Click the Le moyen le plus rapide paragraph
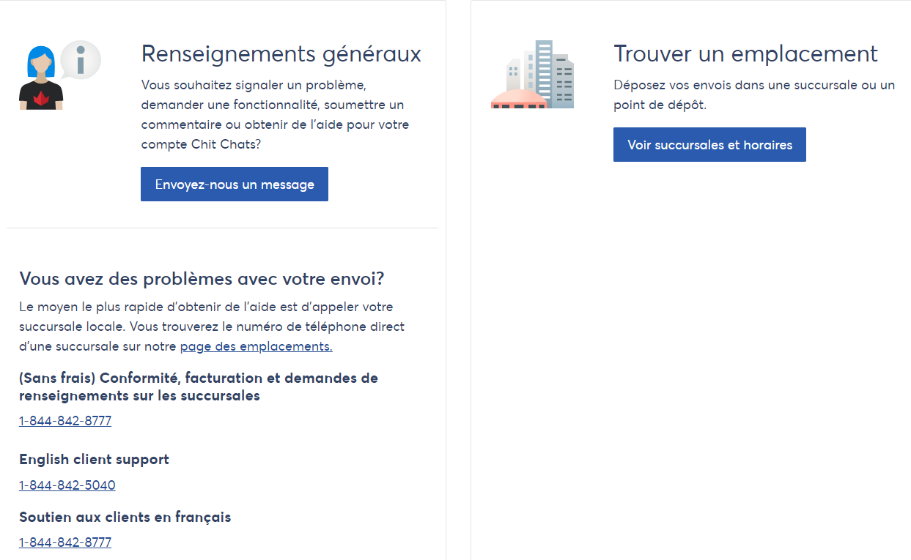Image resolution: width=911 pixels, height=560 pixels. tap(212, 326)
